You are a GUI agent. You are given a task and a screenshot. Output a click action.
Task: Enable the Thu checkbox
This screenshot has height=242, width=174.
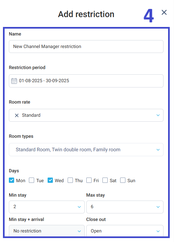pyautogui.click(x=70, y=180)
